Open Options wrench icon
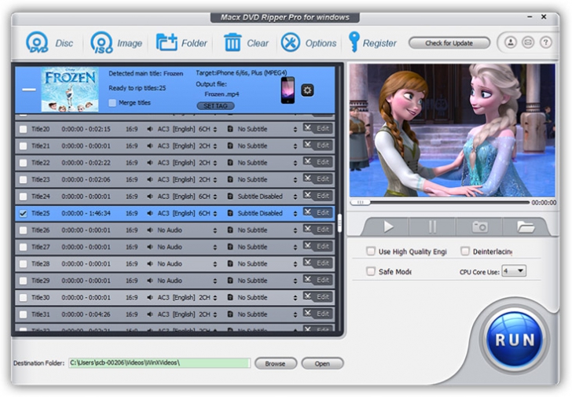 click(291, 42)
